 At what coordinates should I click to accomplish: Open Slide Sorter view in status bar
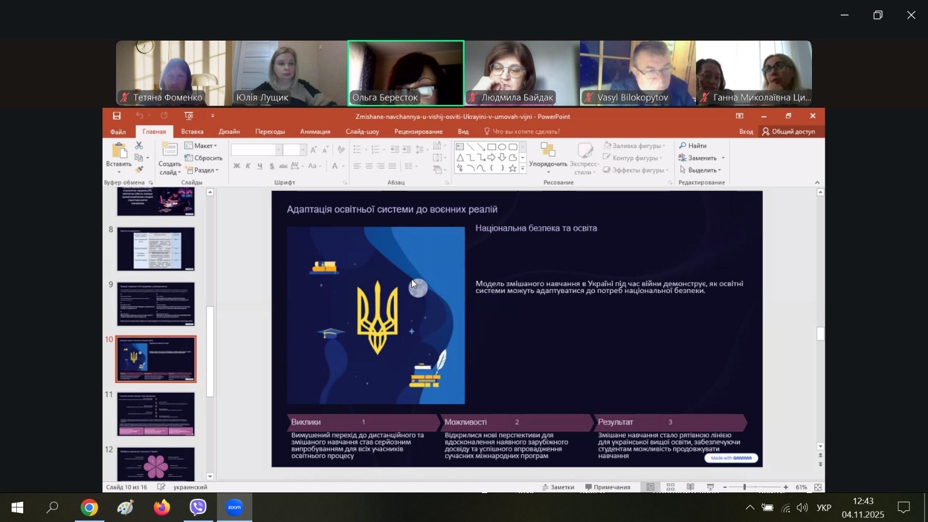[670, 487]
